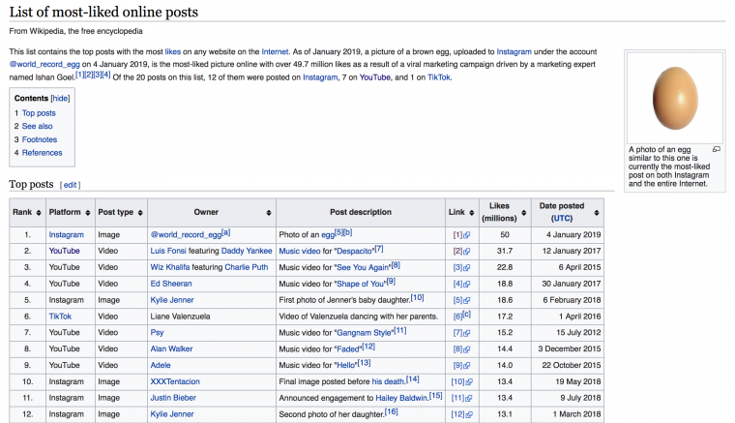Open external link [7] for Gangnam Style
735x423 pixels.
(x=461, y=332)
